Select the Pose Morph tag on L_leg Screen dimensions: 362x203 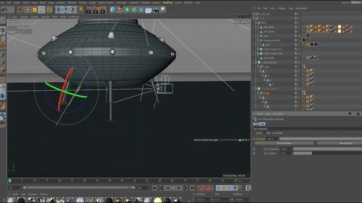pos(304,67)
